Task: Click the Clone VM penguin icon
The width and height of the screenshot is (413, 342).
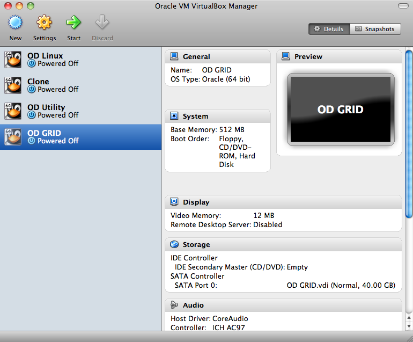Action: (13, 85)
